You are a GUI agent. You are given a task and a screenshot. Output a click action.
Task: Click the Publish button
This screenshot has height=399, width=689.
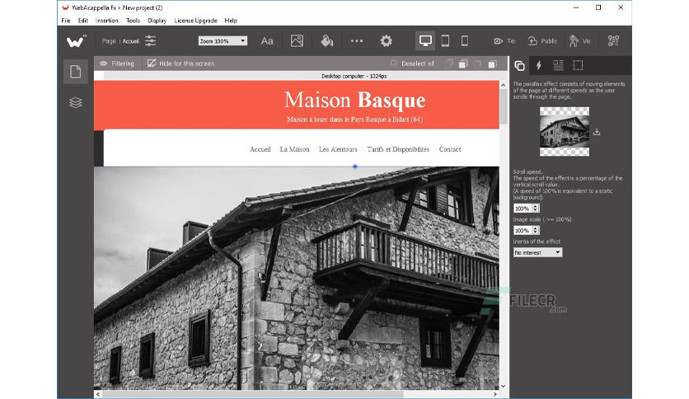(x=542, y=41)
